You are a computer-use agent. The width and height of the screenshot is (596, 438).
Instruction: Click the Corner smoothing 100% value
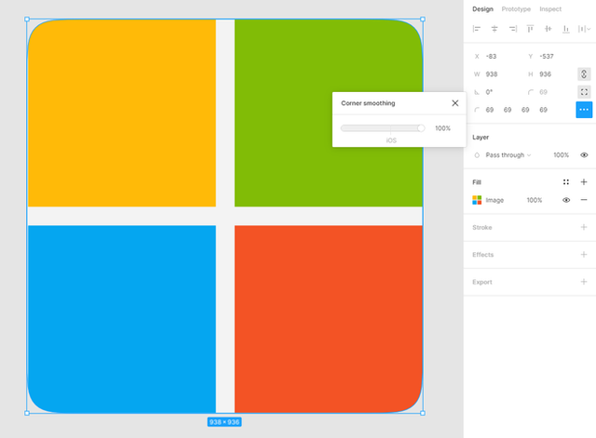(443, 128)
